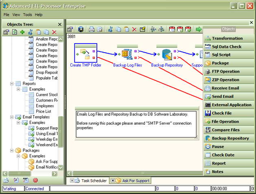Click the green arrow run icon

click(199, 29)
